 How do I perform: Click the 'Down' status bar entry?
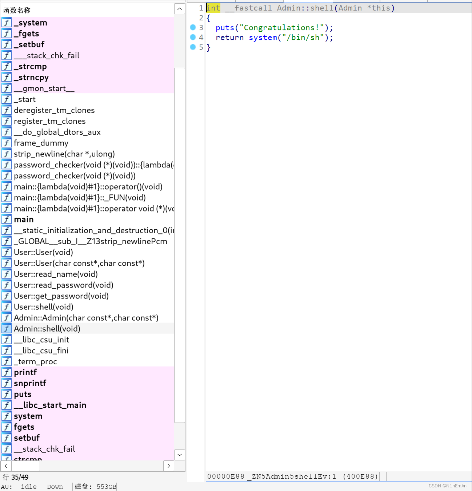(x=55, y=487)
